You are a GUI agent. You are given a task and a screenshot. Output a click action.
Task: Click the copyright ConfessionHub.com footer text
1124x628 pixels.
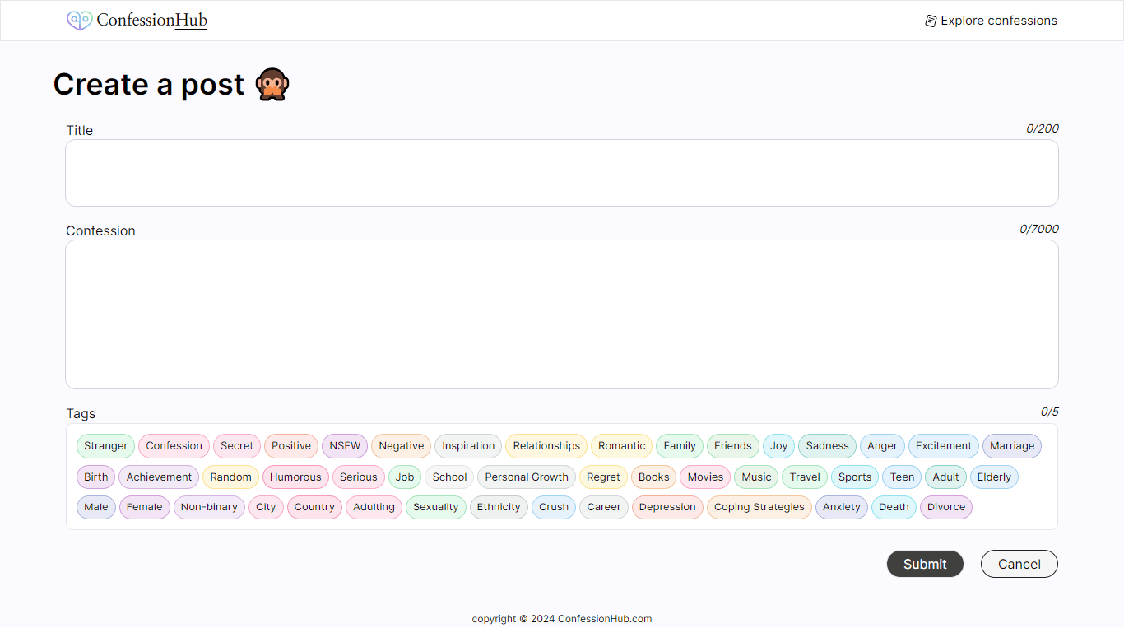tap(562, 618)
